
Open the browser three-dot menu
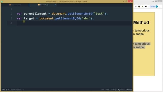pyautogui.click(x=160, y=6)
